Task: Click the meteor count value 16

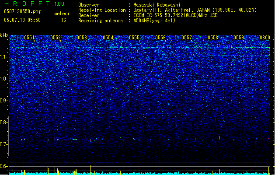Action: click(x=63, y=20)
